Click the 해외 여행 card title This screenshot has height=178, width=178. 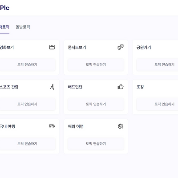tap(76, 126)
